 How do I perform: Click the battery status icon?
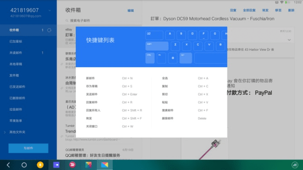tap(288, 2)
